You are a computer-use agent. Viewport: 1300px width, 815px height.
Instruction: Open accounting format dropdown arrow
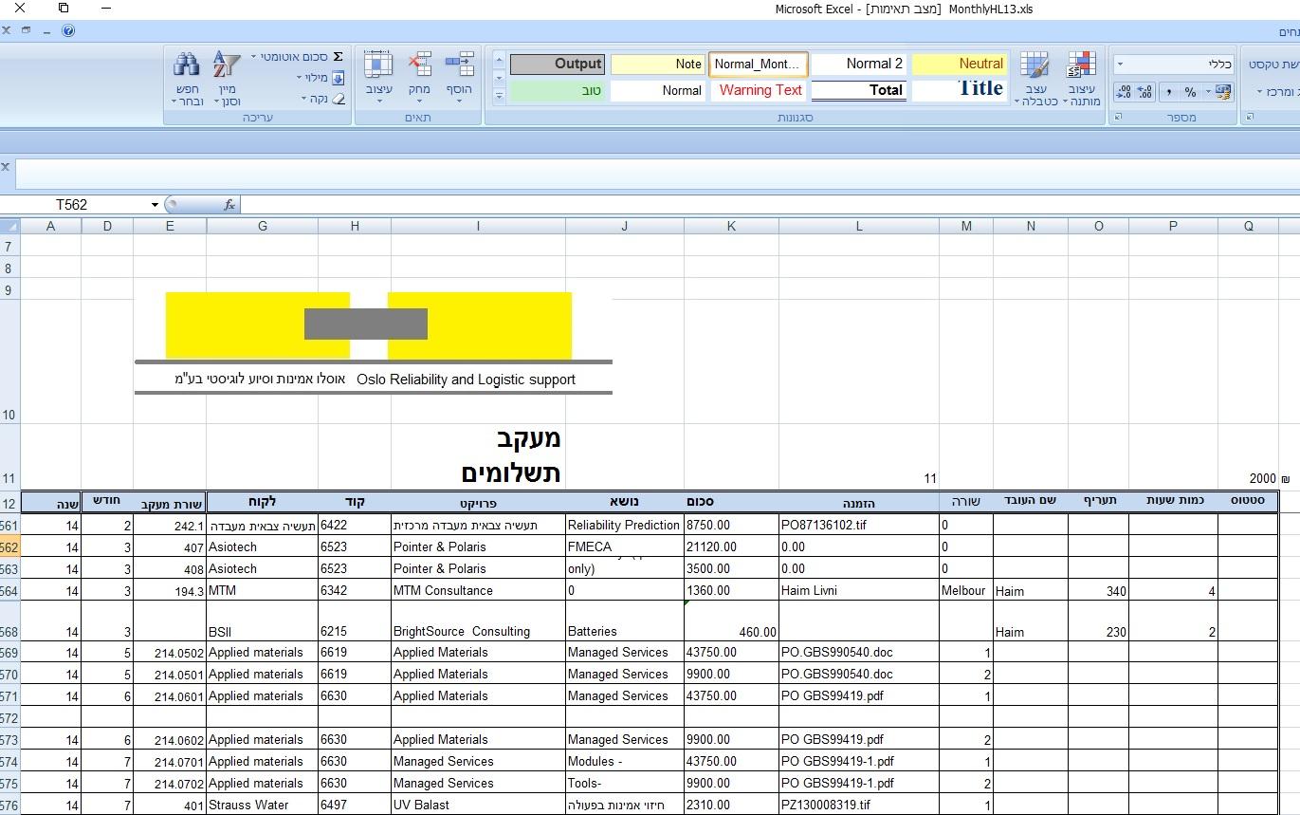click(1208, 92)
